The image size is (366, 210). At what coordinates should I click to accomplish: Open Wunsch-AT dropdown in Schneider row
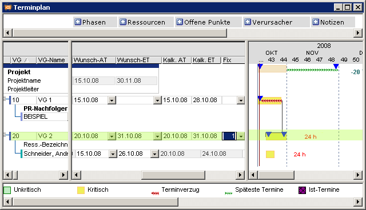[113, 154]
